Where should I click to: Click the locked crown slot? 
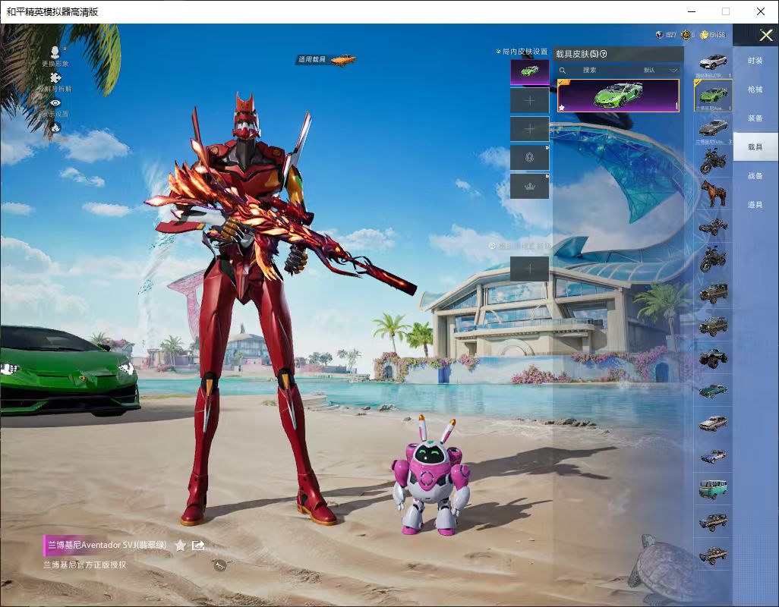coord(530,186)
